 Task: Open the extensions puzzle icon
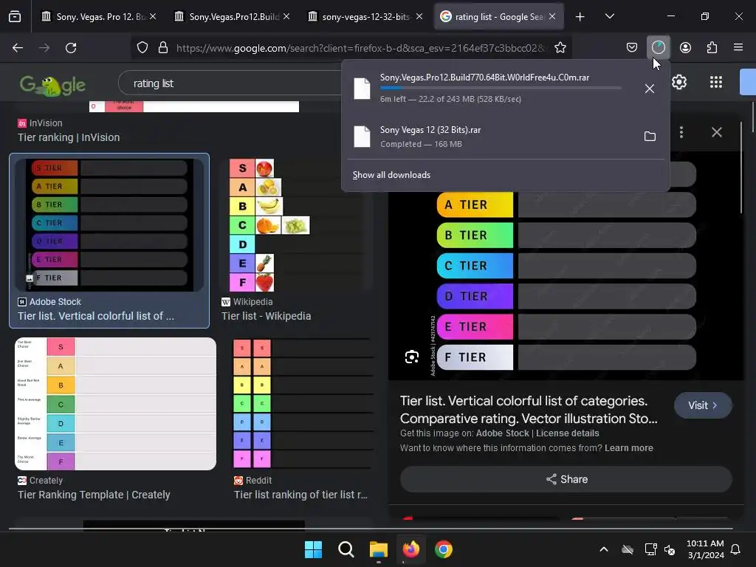pyautogui.click(x=712, y=48)
